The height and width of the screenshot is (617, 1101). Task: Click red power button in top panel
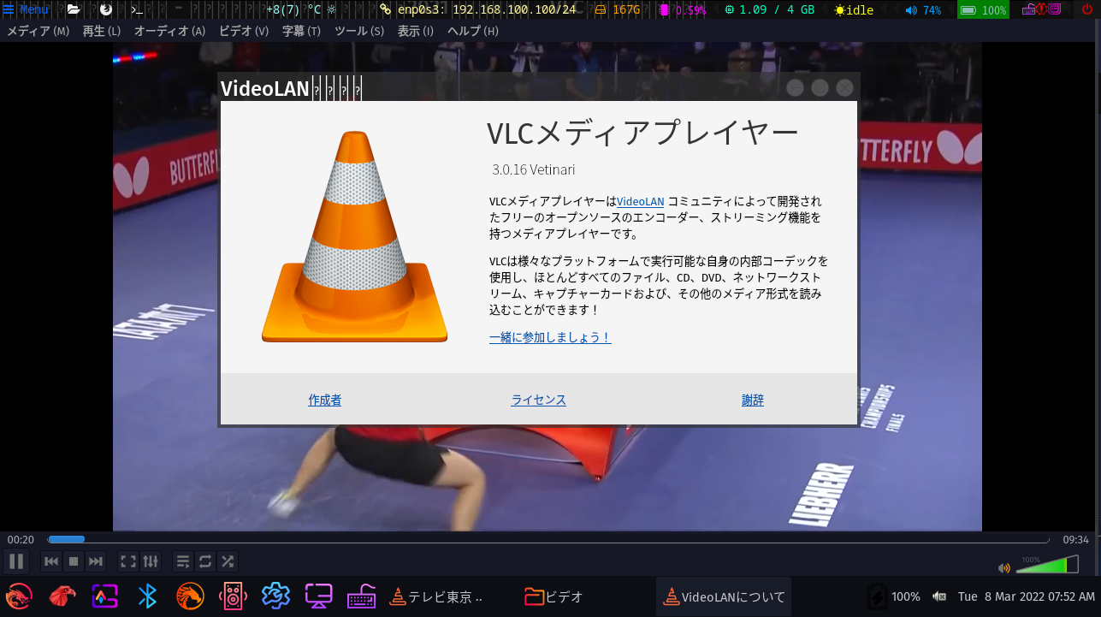pyautogui.click(x=1087, y=9)
